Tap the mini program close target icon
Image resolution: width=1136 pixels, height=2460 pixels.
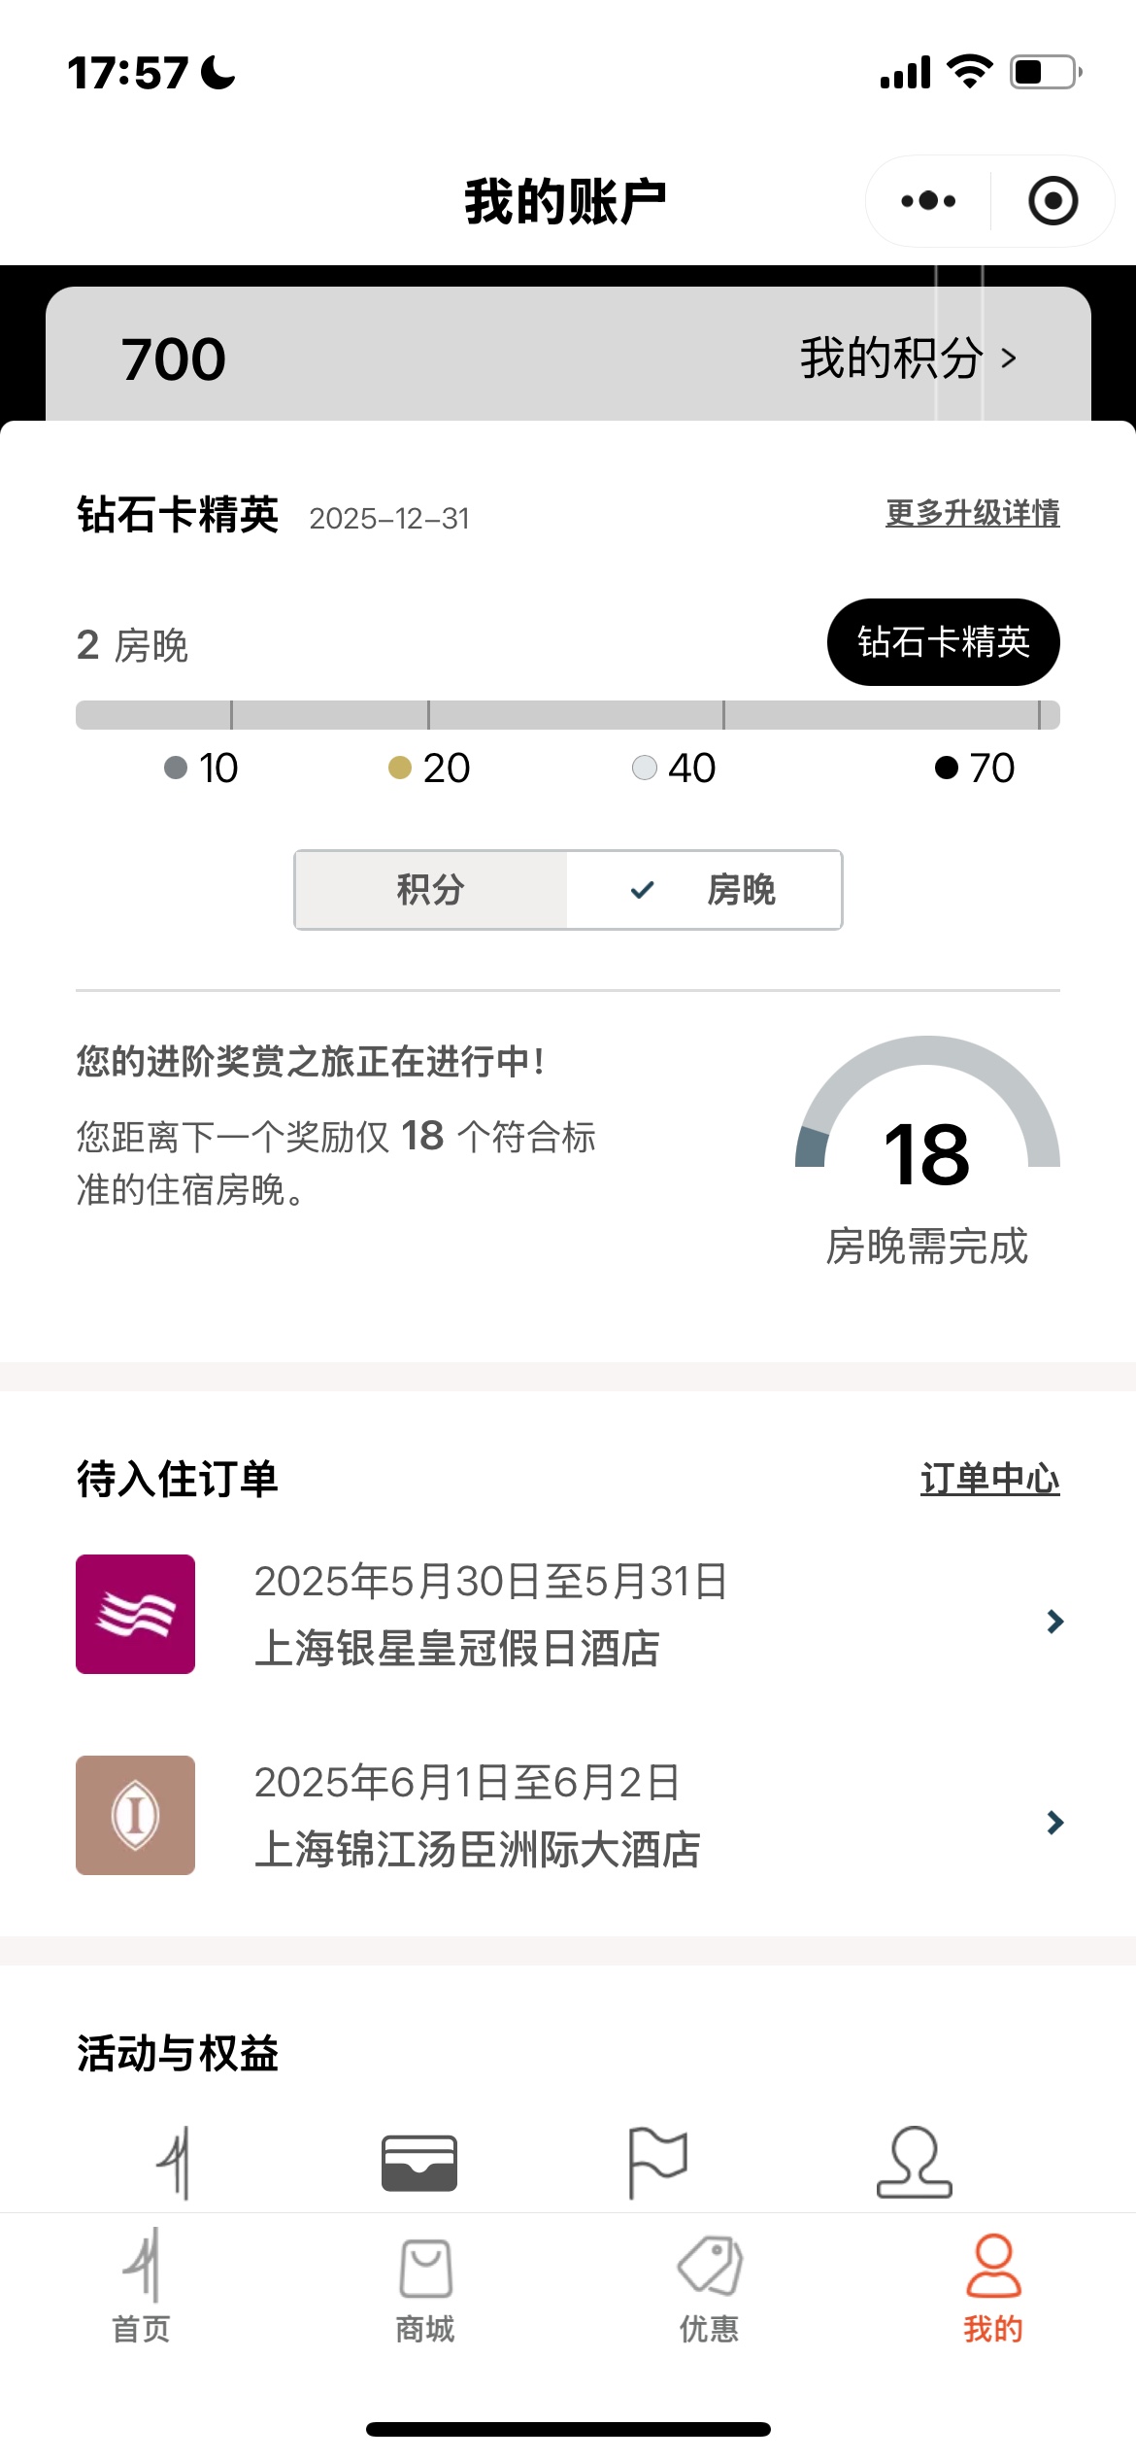tap(1052, 201)
